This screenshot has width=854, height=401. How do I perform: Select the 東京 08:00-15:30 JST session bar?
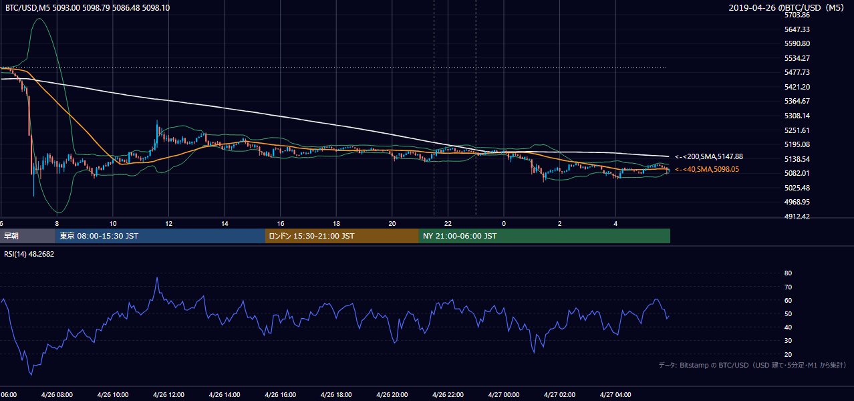160,236
